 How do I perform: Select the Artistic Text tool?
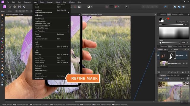tap(2, 79)
